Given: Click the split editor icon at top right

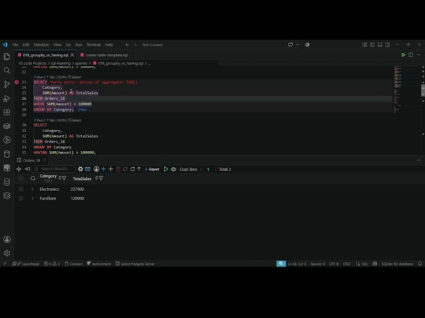Looking at the screenshot, I should tap(411, 55).
